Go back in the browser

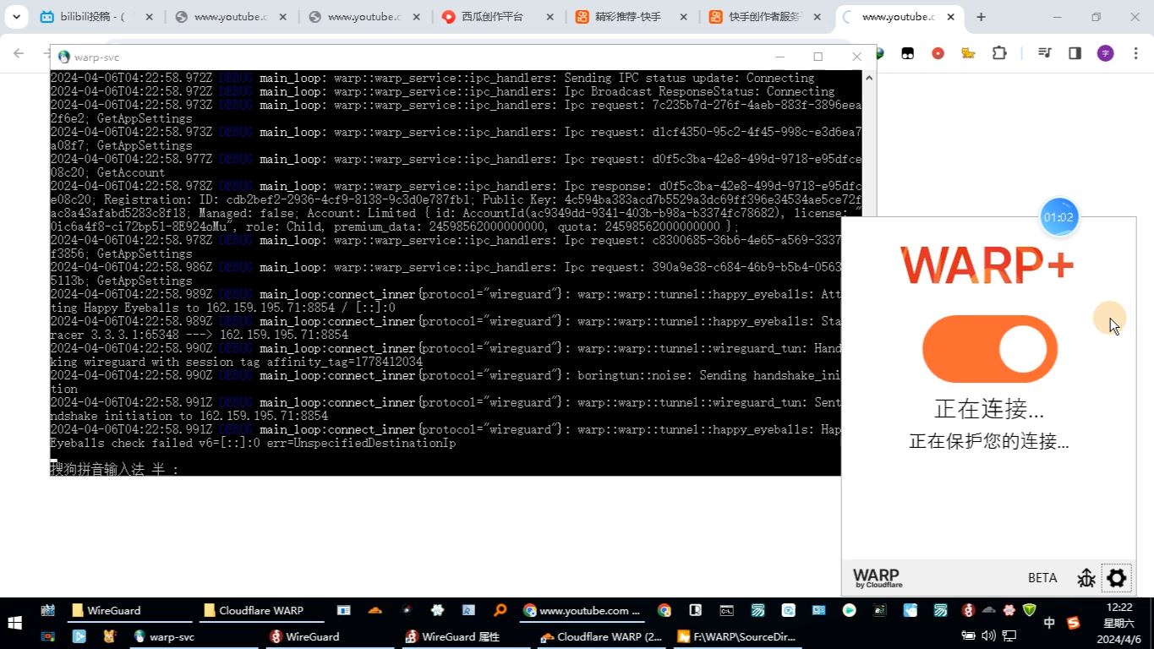tap(19, 53)
